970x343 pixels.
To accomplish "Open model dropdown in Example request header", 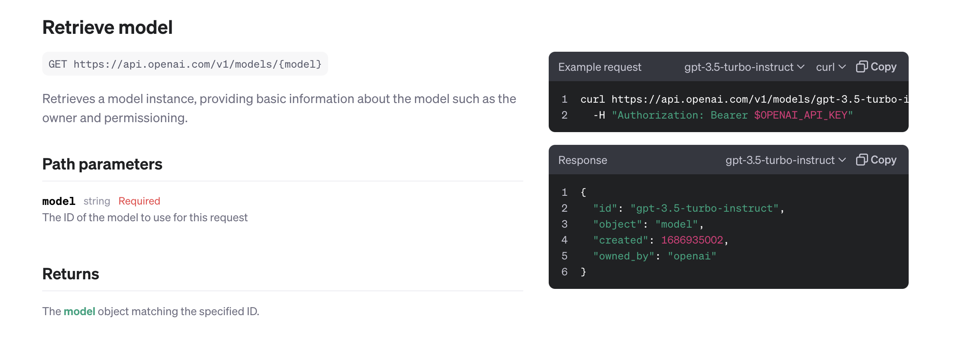I will [744, 67].
